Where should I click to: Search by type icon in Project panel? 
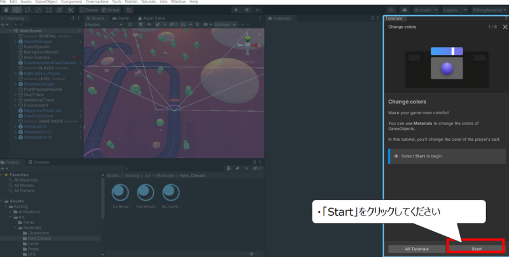coord(229,168)
